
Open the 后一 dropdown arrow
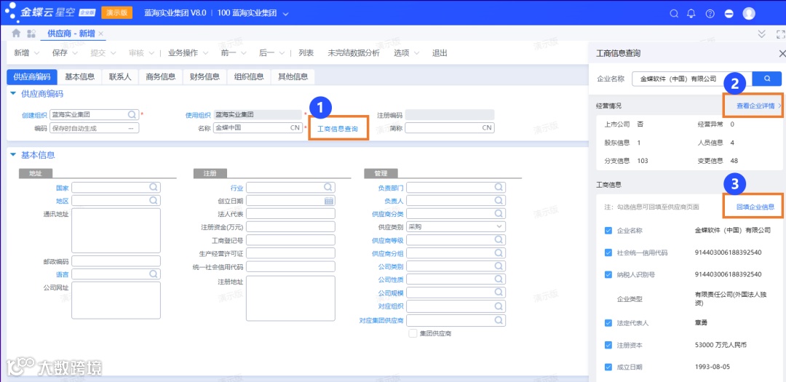click(282, 53)
